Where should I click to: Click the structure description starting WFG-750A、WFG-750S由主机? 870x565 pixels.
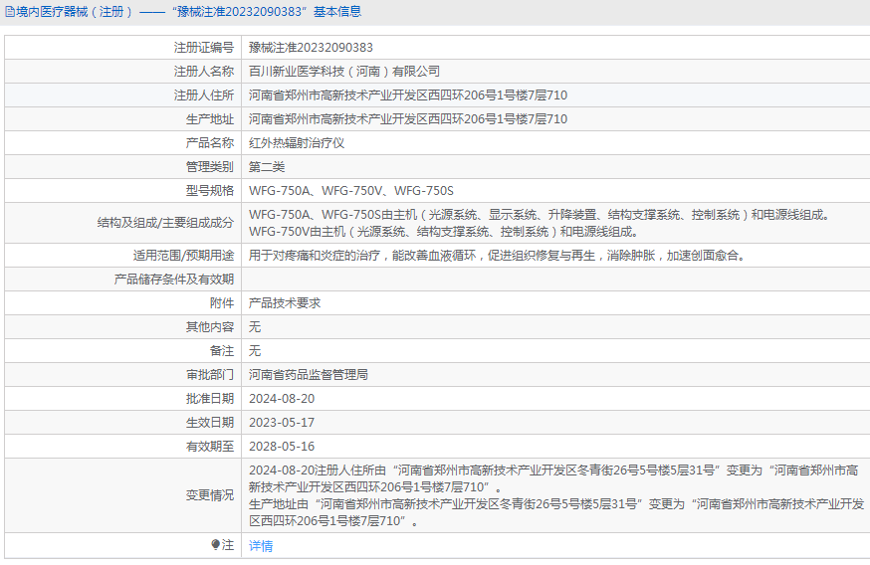pos(540,223)
